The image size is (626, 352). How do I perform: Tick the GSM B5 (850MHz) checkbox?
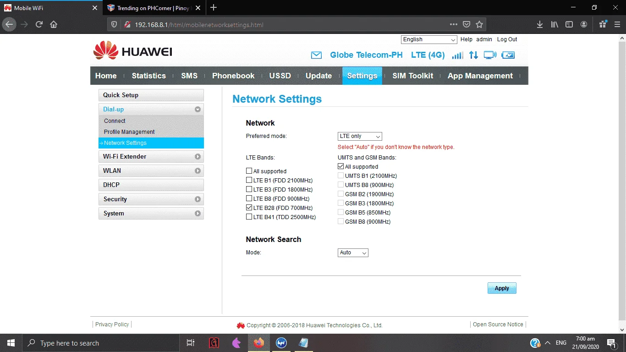point(340,212)
